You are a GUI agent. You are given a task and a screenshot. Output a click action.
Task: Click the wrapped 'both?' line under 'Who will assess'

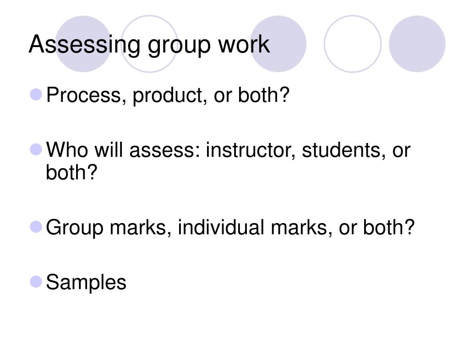click(x=71, y=172)
